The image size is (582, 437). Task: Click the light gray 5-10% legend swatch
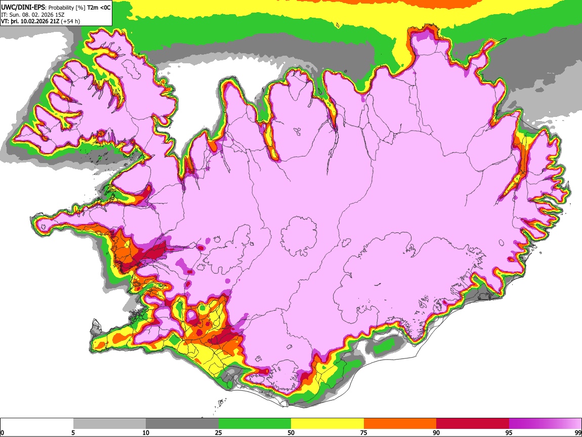click(109, 424)
